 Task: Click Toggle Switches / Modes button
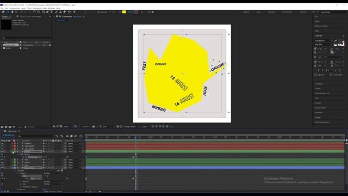[x=53, y=191]
